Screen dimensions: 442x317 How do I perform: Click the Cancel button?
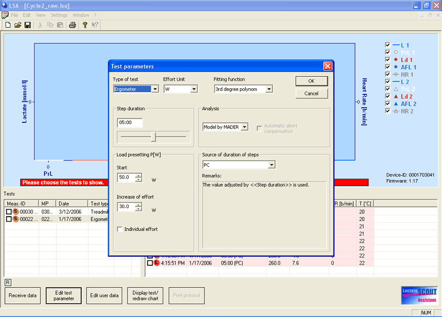[311, 94]
